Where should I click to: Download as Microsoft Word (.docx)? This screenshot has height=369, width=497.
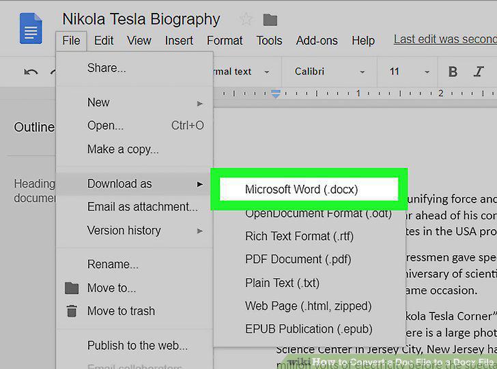coord(309,190)
